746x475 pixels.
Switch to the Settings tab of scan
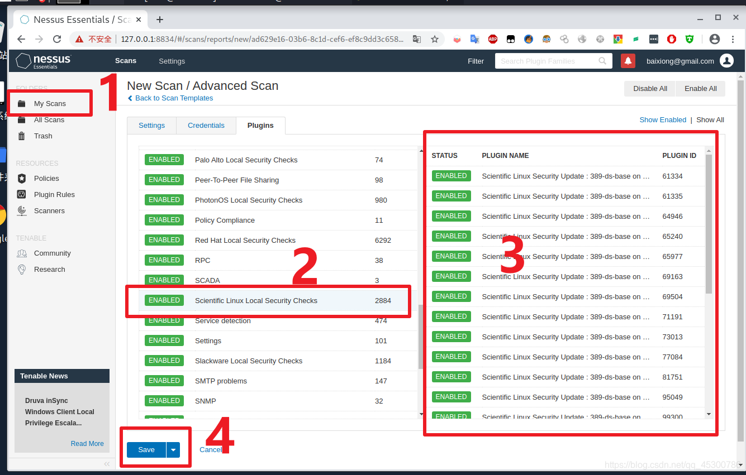pos(151,126)
